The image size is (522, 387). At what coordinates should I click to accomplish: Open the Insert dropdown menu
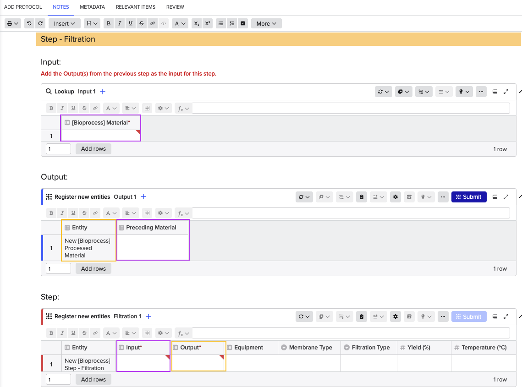[64, 23]
